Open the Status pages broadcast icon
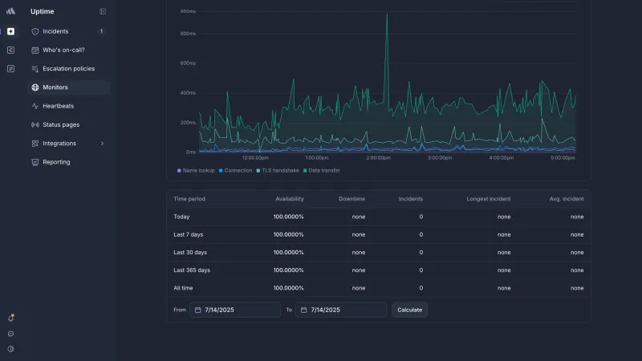 click(x=35, y=125)
